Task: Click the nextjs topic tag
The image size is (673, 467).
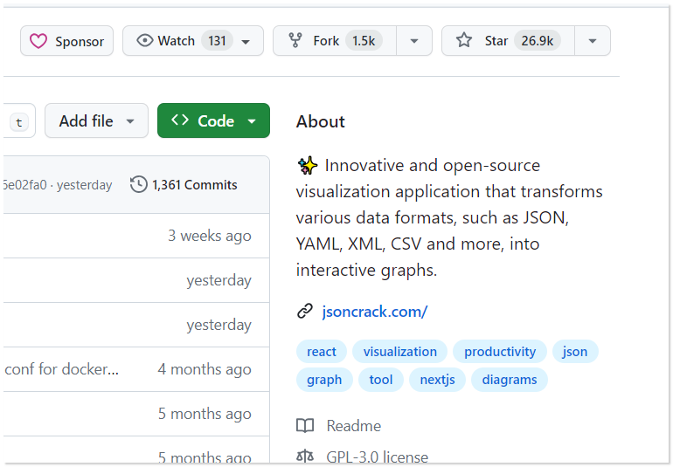Action: click(x=437, y=380)
